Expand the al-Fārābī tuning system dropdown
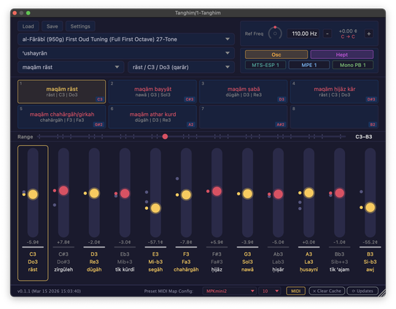 (126, 39)
